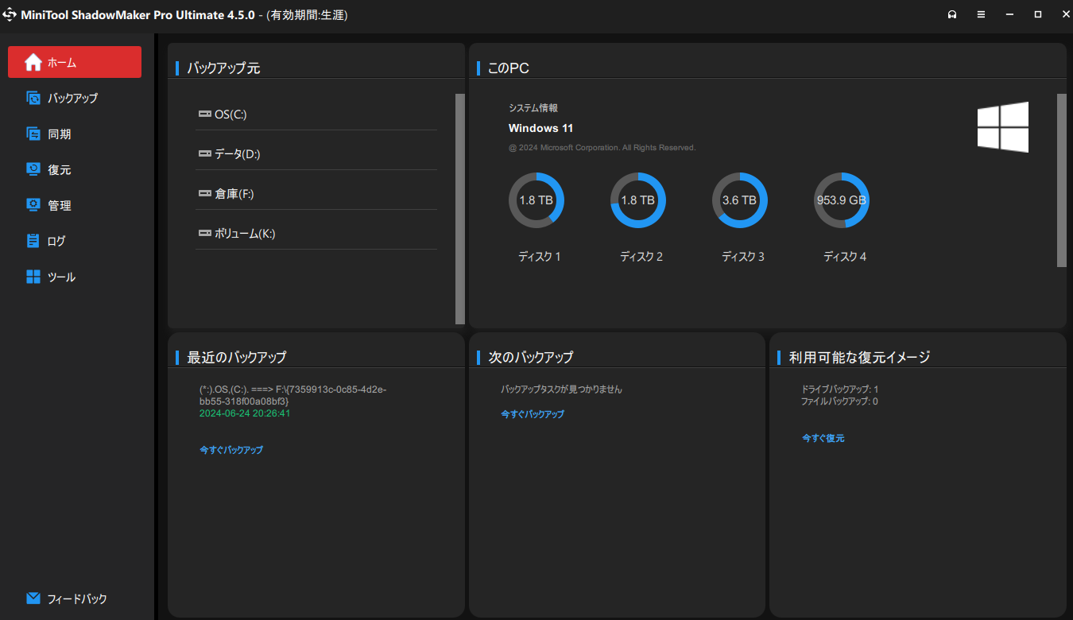Screen dimensions: 1073x620
Task: Click 今すぐバックアップ under 次のバックアップ
Action: tap(533, 414)
